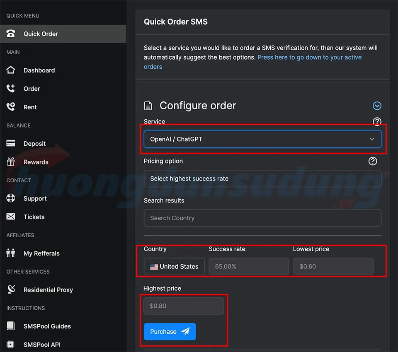Open the Pricing option select box

tap(262, 178)
